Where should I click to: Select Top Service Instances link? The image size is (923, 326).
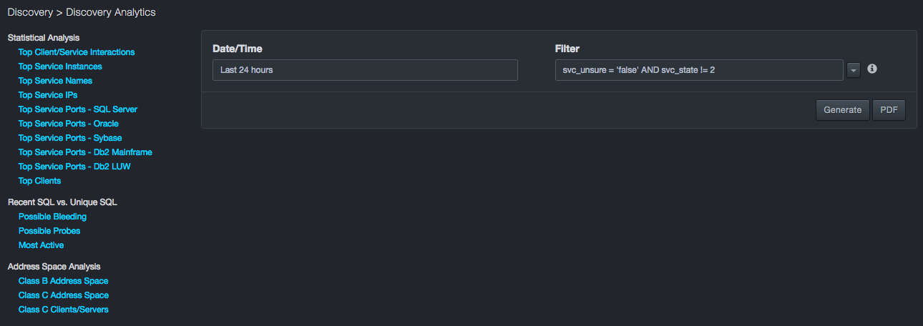(60, 66)
